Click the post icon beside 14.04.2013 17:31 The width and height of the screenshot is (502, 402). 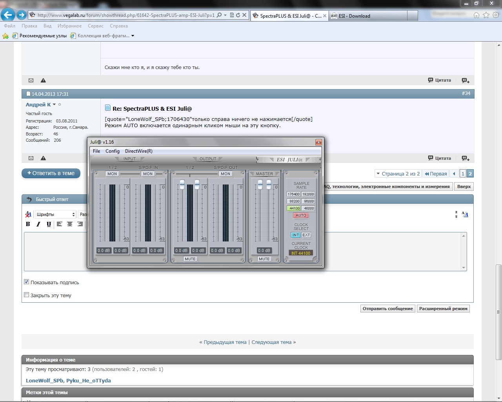point(28,94)
